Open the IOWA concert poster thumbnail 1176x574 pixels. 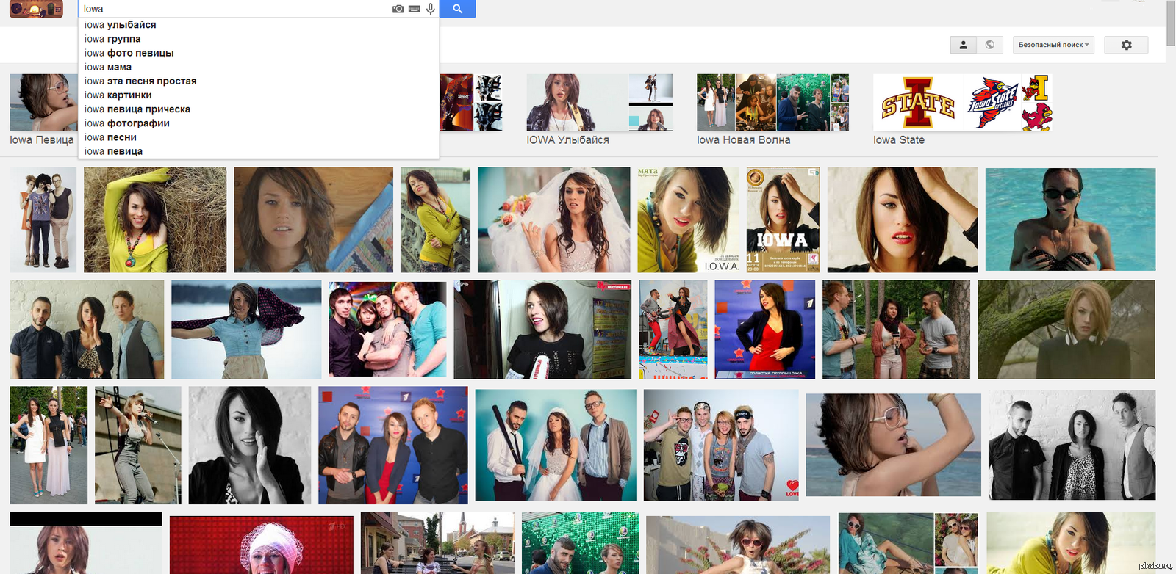(783, 219)
